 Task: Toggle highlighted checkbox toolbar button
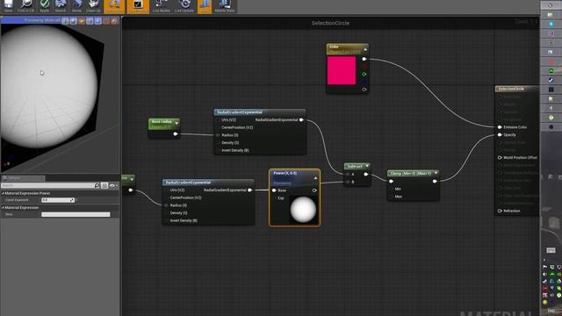tap(138, 6)
